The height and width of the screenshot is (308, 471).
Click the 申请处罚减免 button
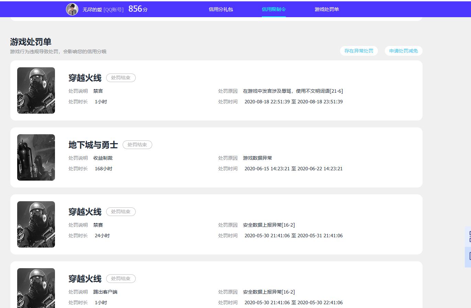[404, 51]
